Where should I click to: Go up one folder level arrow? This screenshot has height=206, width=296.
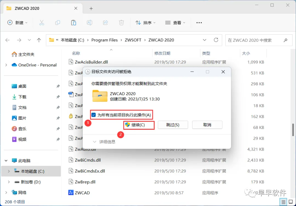click(x=39, y=40)
